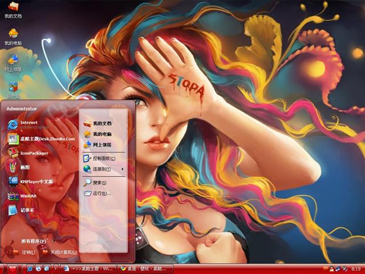Expand 连接到(T) submenu
This screenshot has width=365, height=274.
click(104, 169)
